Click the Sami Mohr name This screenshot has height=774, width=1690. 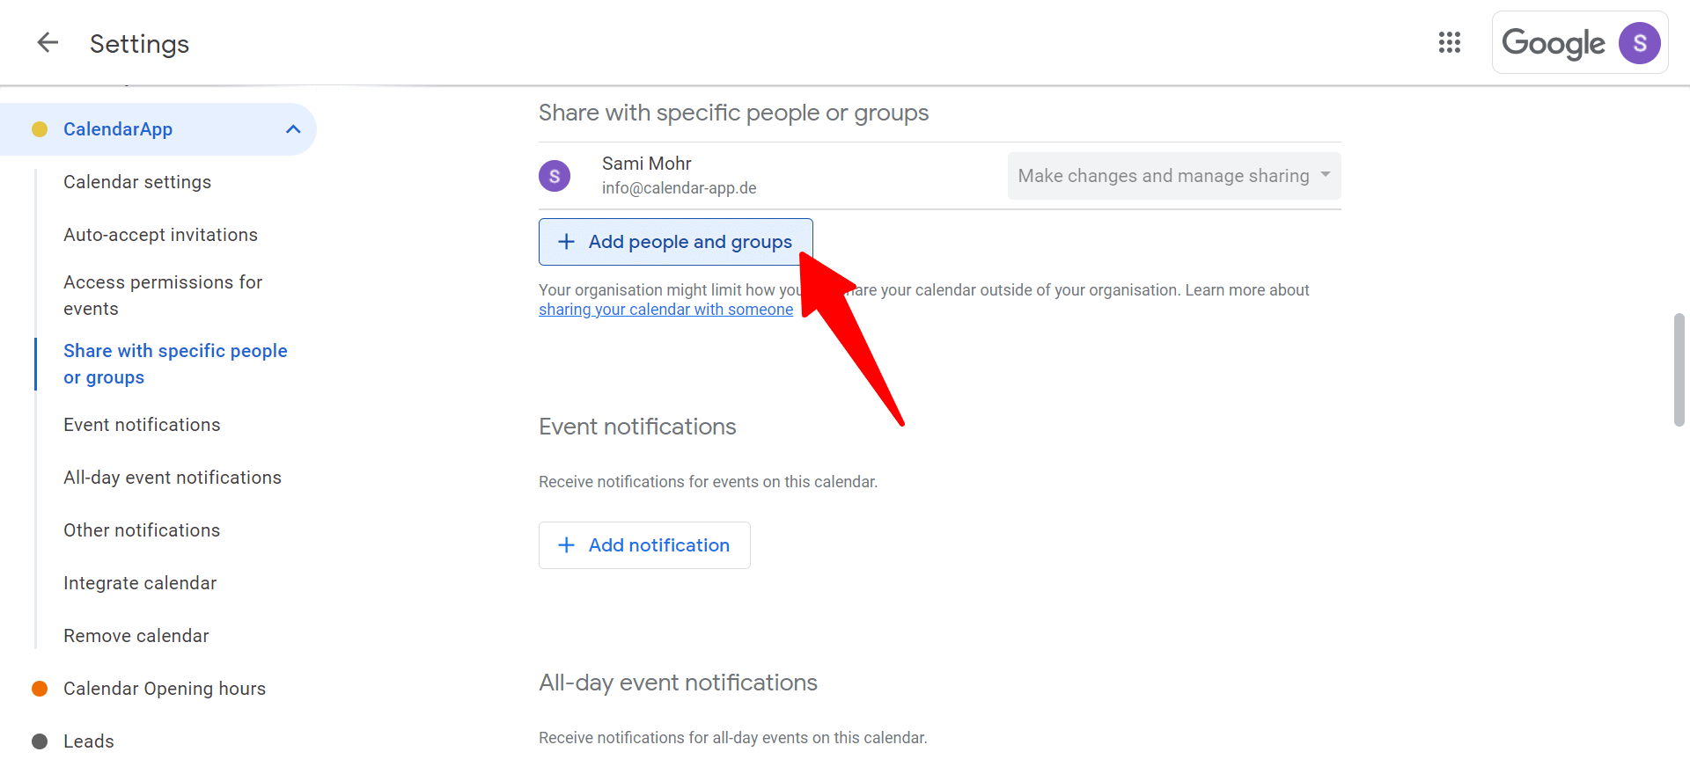tap(647, 164)
